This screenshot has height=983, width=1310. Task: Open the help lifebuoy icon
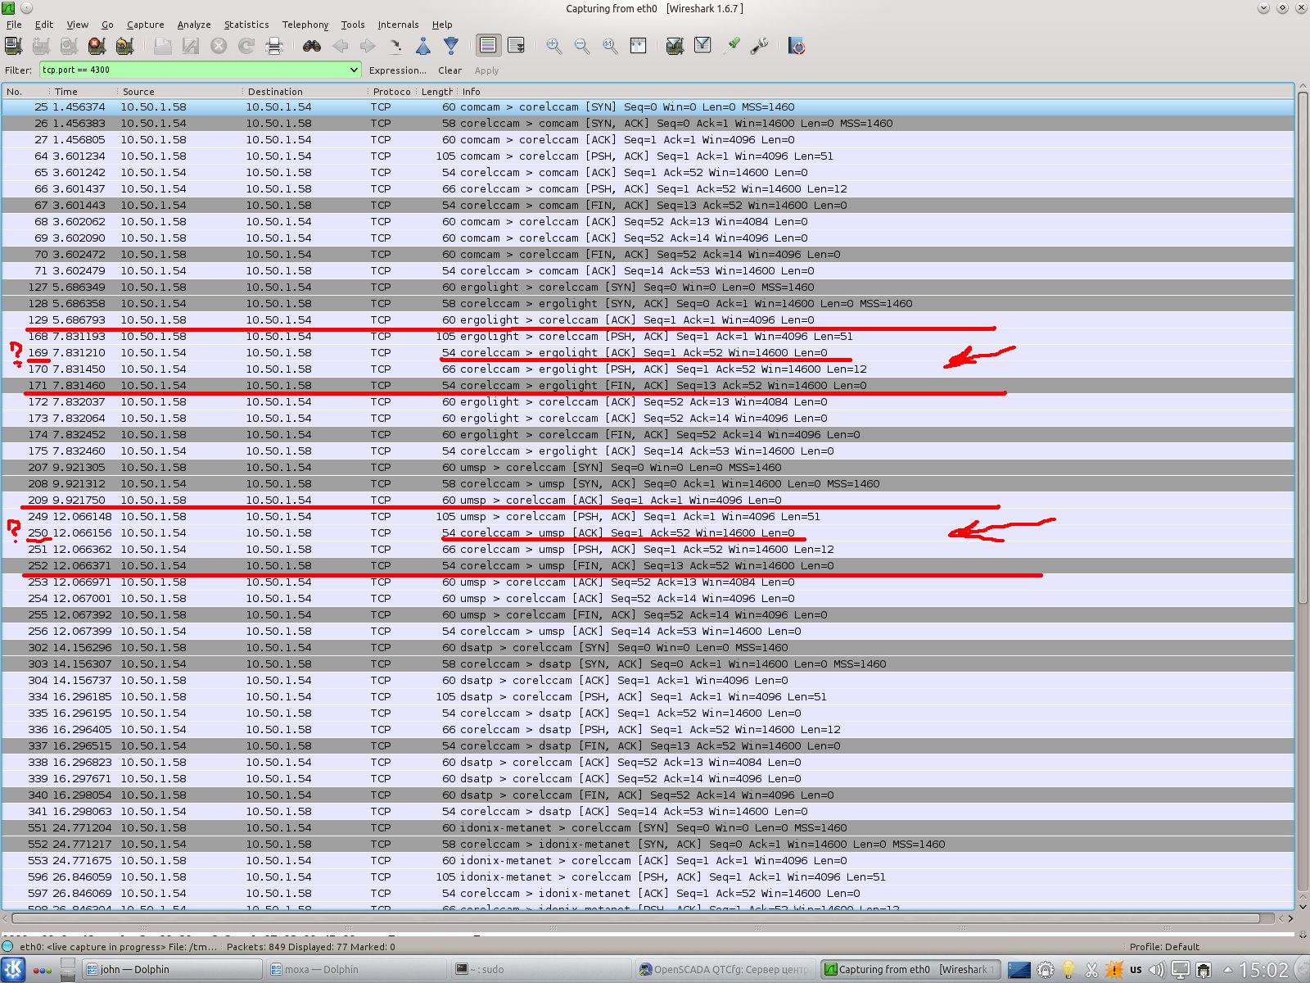tap(797, 46)
